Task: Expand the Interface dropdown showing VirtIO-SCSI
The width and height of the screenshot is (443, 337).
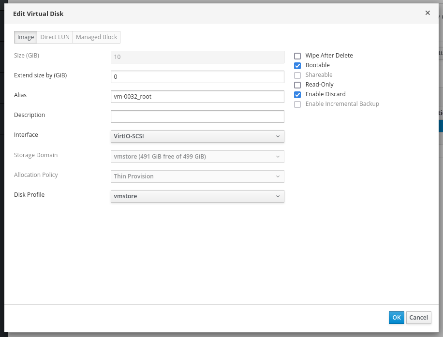Action: 197,136
